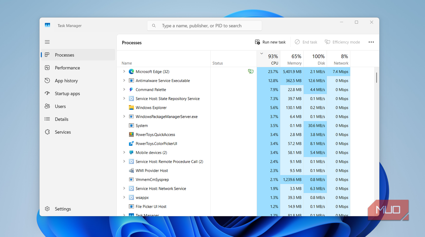Switch to the Details page

coord(78,119)
